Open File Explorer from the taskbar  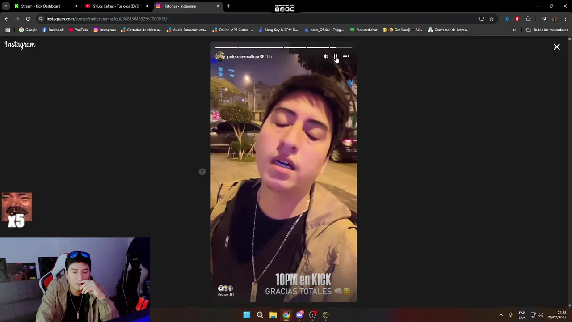[x=273, y=315]
